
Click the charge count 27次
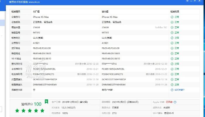(x=115, y=113)
